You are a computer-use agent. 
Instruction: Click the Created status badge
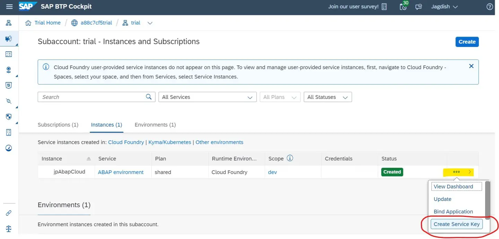392,172
